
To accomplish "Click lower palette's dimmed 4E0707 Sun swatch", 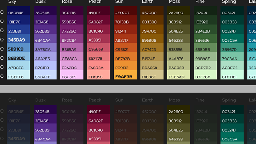I will point(125,110).
